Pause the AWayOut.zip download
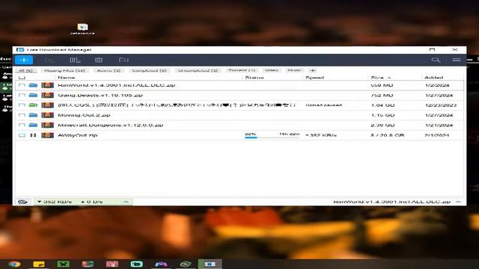 tap(33, 135)
